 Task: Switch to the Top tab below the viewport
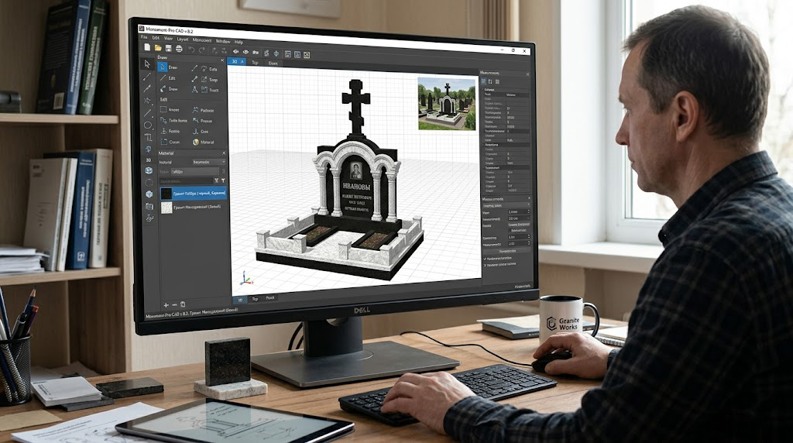[255, 299]
